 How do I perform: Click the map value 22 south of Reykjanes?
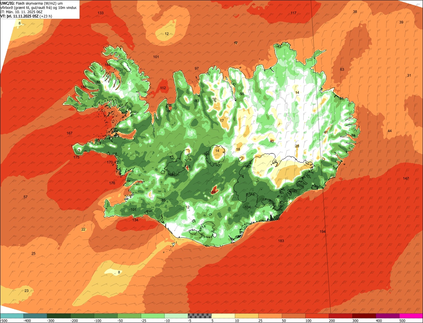click(x=83, y=229)
